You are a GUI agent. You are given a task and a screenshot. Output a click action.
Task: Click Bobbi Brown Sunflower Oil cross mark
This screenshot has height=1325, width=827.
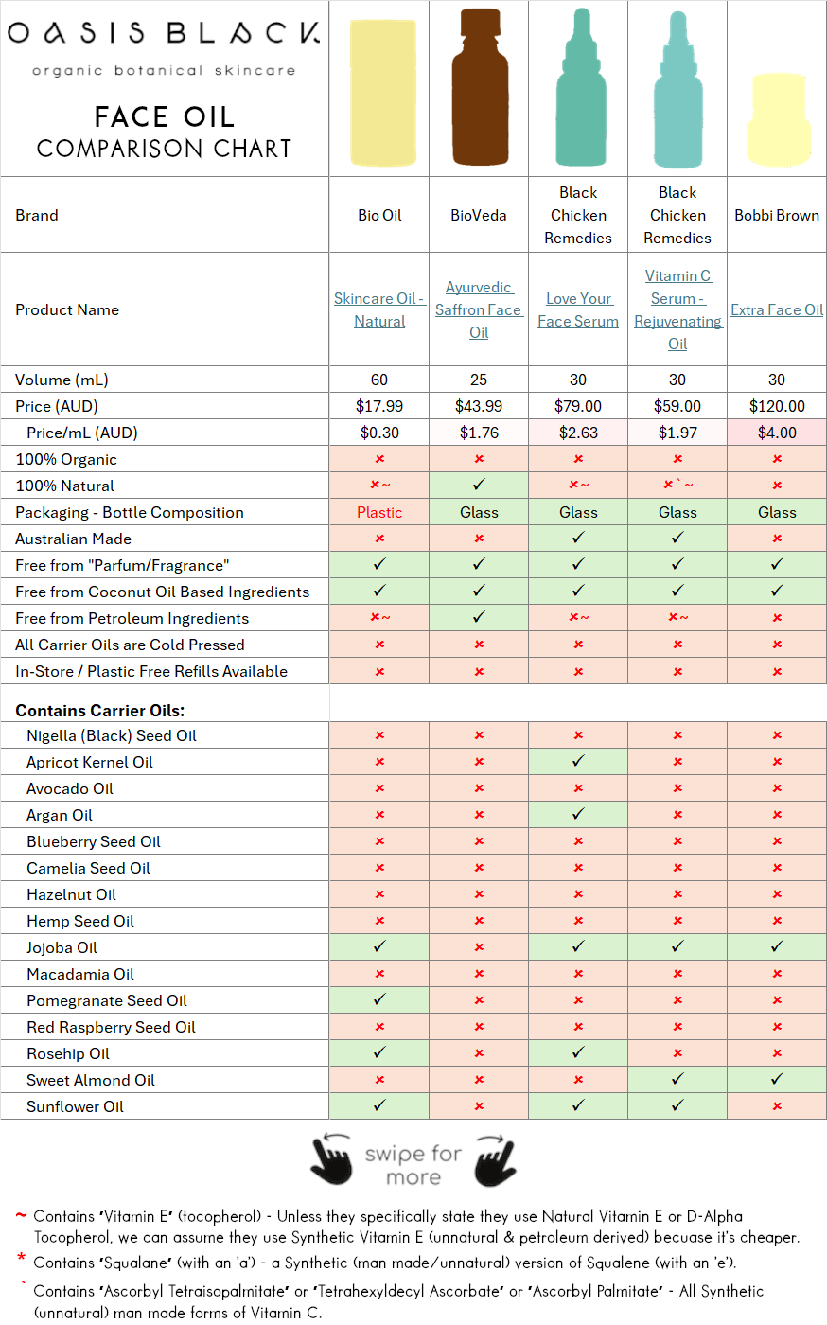click(x=777, y=1106)
